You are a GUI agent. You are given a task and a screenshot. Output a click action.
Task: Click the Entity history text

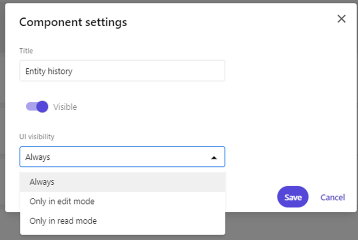click(x=49, y=71)
